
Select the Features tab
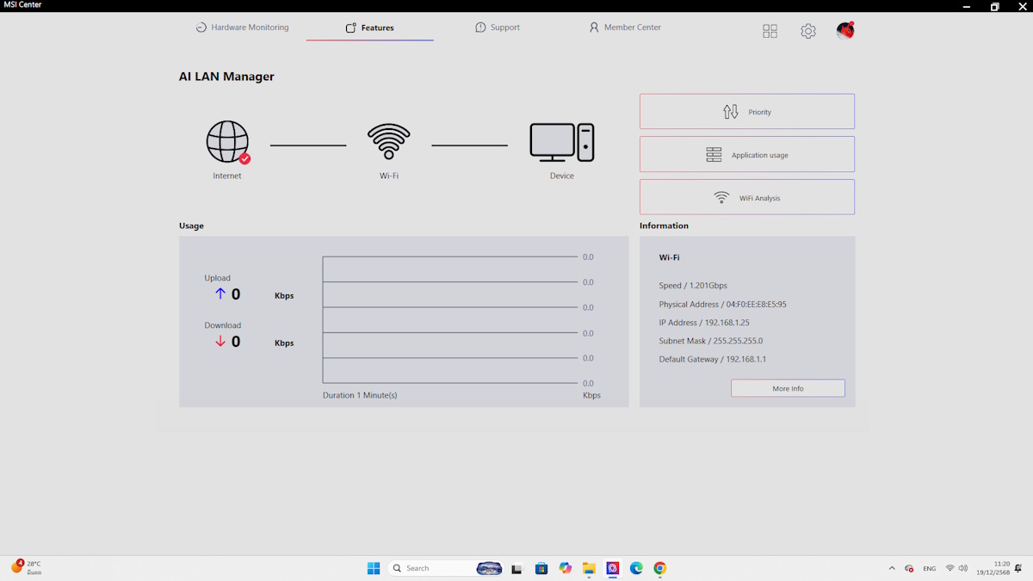coord(369,28)
